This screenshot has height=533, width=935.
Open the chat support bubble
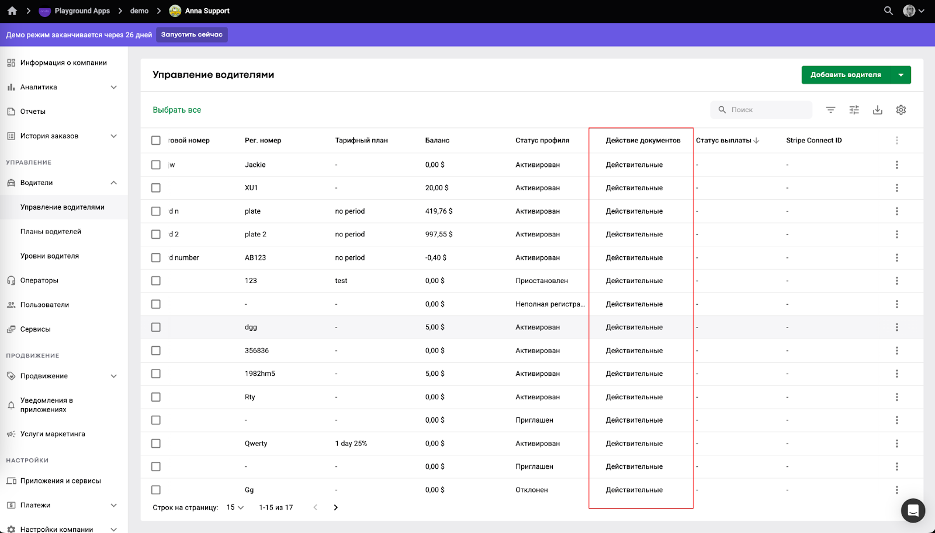913,511
